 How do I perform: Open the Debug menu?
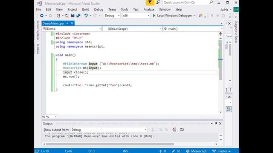coord(99,9)
